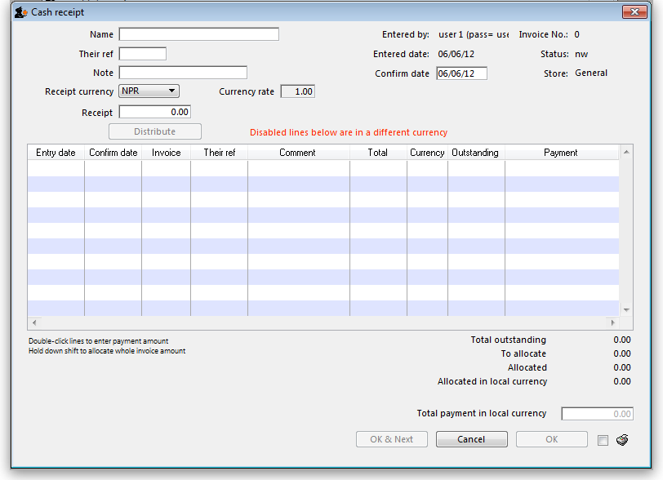
Task: Open the Receipt currency dropdown
Action: point(149,91)
